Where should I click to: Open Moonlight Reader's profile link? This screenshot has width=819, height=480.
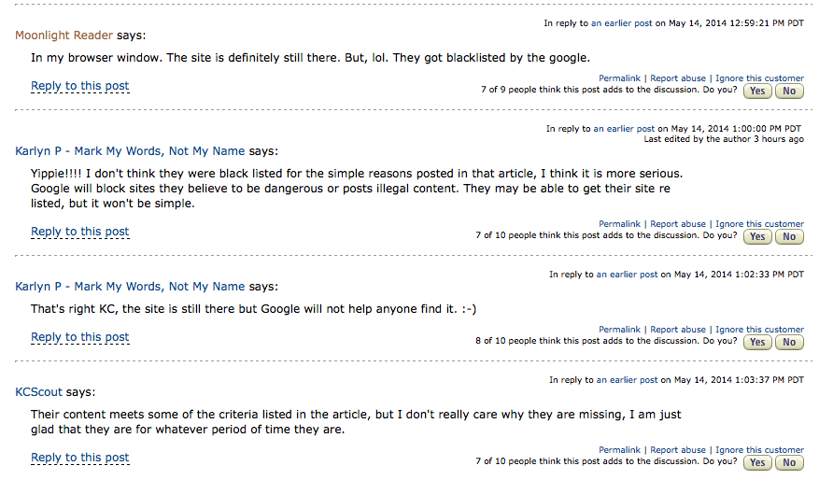pyautogui.click(x=64, y=35)
